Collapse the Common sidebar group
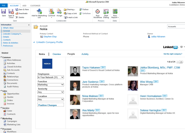185x133 pixels. (1, 57)
